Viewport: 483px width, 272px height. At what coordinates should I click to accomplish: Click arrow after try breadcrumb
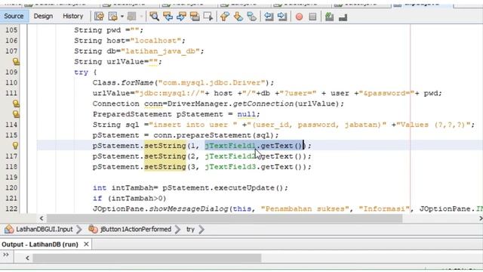(202, 229)
